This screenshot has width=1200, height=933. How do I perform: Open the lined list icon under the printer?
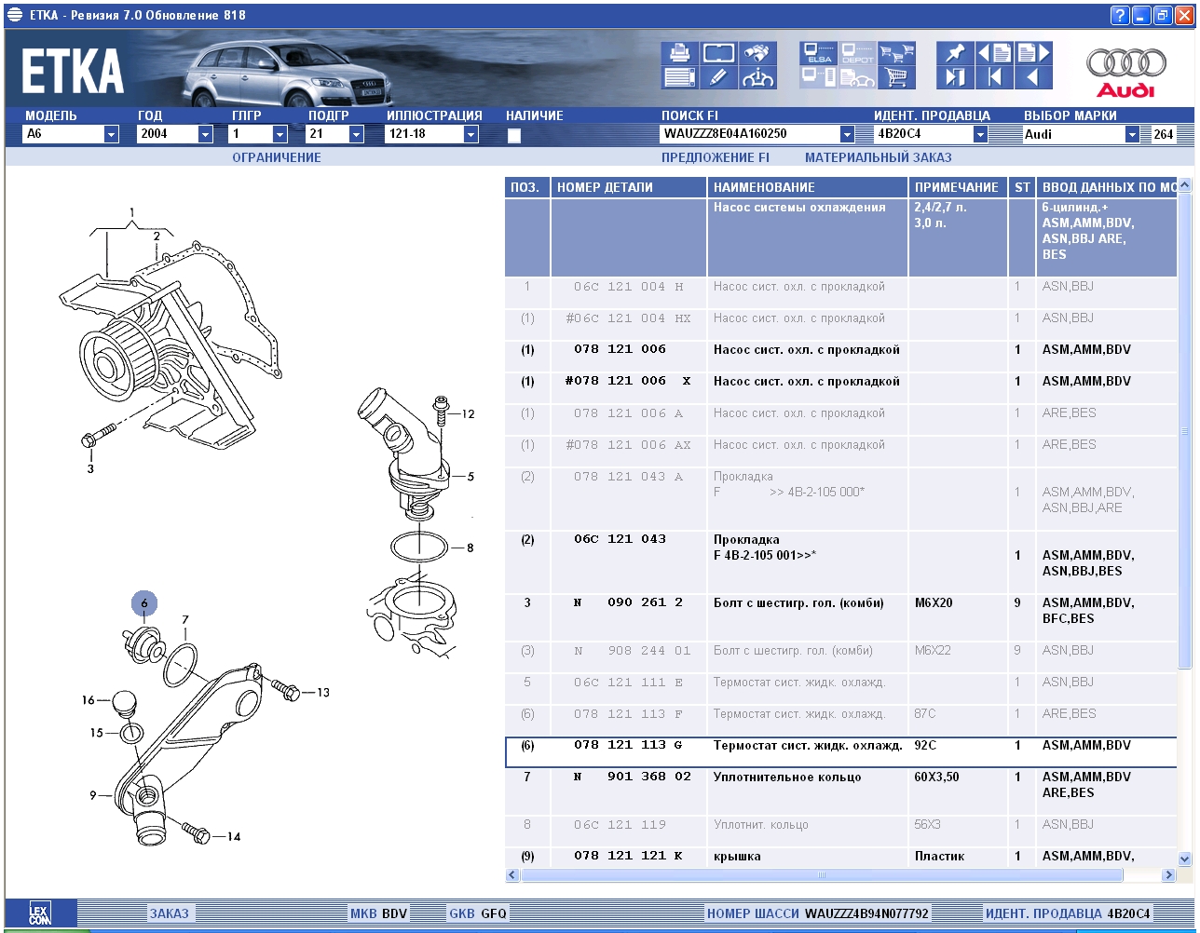click(680, 77)
